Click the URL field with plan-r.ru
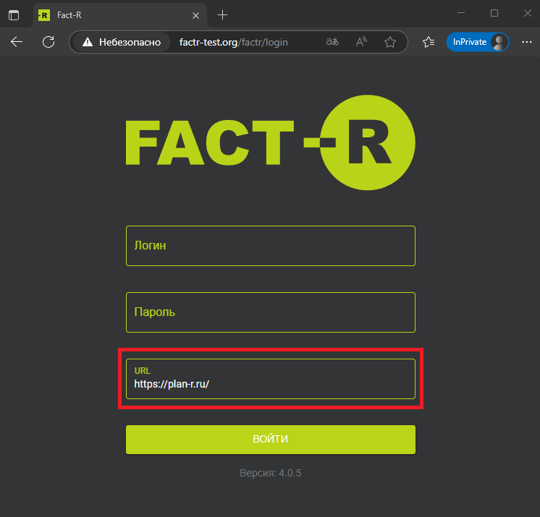 [x=270, y=379]
